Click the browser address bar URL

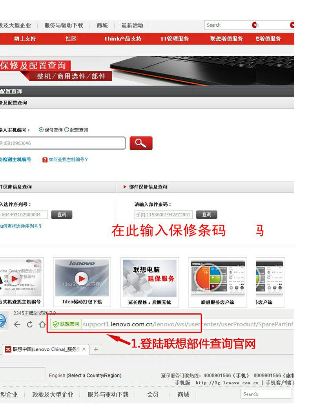[x=188, y=324]
